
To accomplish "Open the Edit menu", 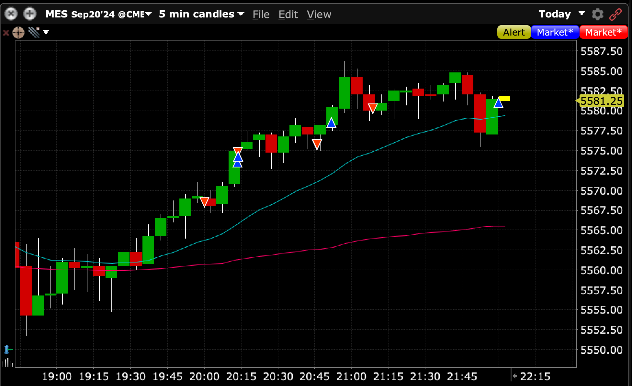I will point(288,15).
